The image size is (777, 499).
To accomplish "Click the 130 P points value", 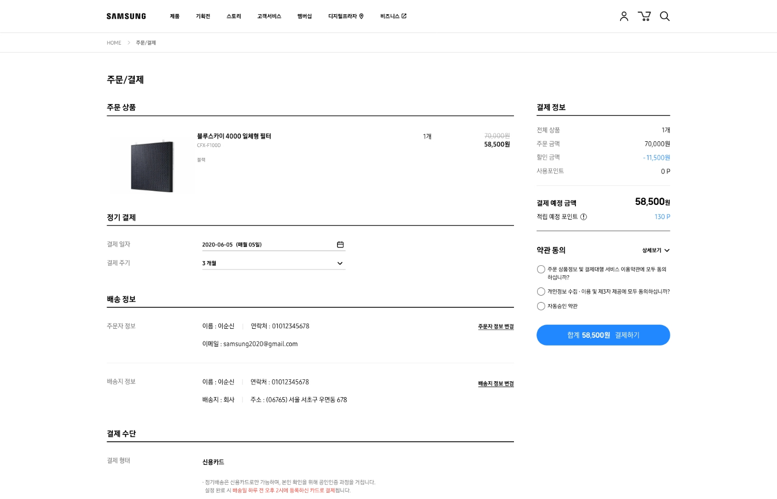I will 663,217.
